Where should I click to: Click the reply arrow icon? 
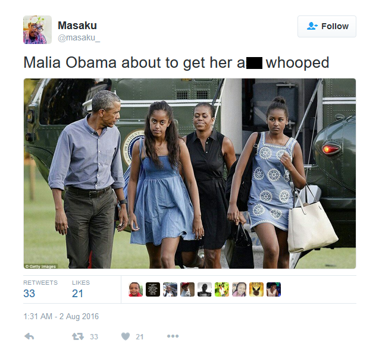point(29,336)
